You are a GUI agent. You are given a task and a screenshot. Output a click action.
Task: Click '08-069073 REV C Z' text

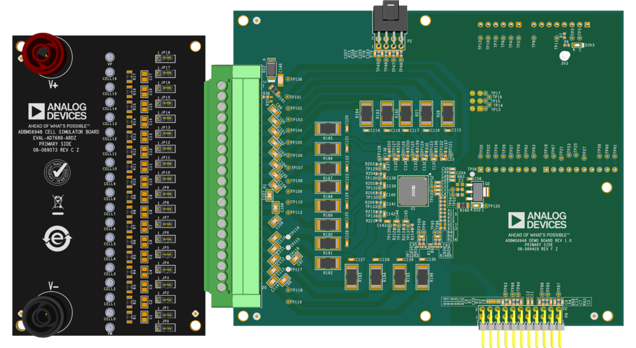(x=56, y=150)
